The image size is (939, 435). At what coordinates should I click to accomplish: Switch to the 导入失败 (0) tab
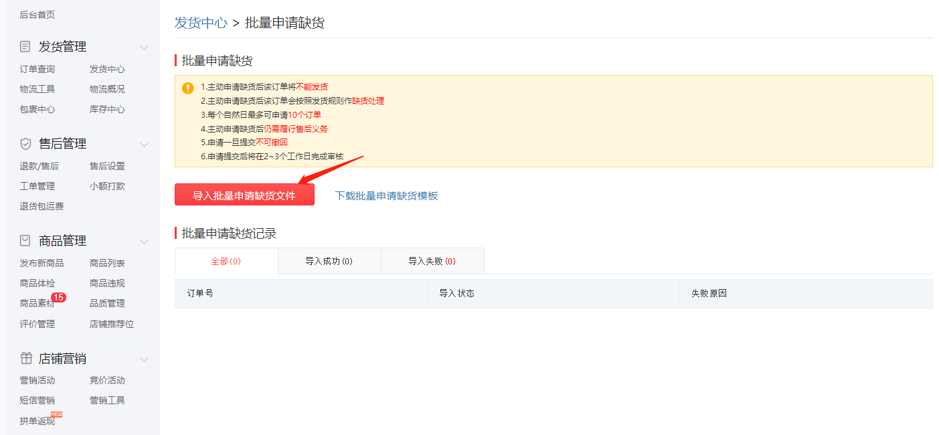coord(432,261)
